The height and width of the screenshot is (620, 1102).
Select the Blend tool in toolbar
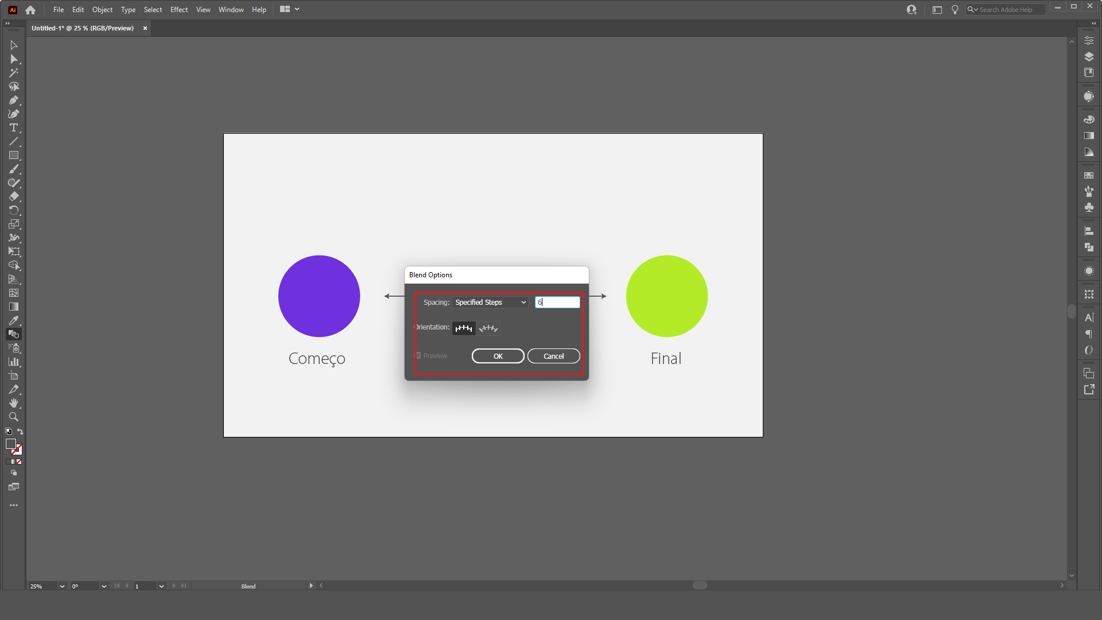[x=14, y=334]
